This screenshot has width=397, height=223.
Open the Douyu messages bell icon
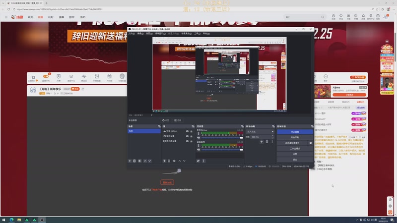[363, 17]
